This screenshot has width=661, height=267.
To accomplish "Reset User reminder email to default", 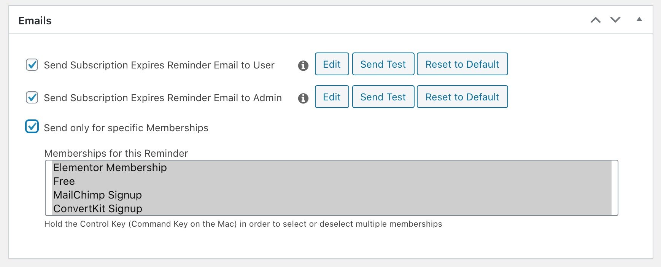I will click(462, 64).
